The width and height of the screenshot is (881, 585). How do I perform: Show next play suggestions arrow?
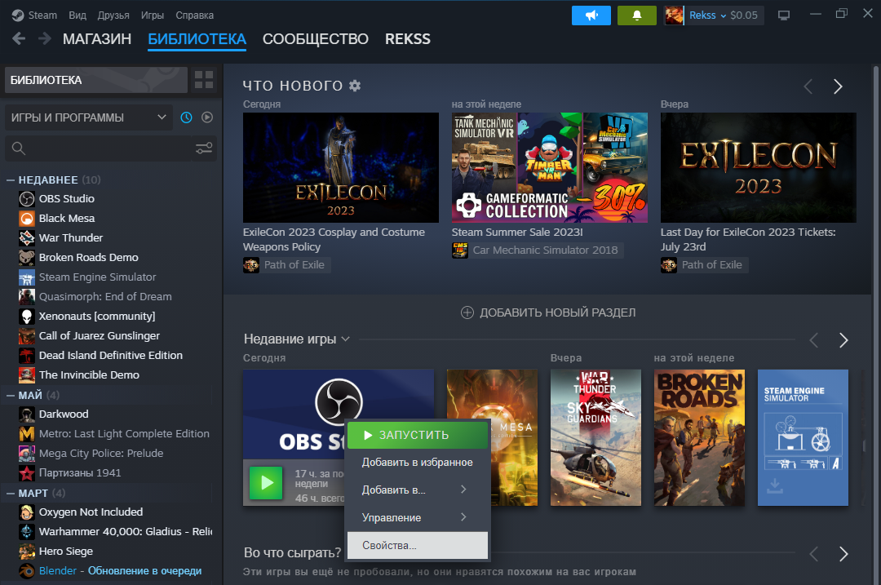(x=843, y=554)
